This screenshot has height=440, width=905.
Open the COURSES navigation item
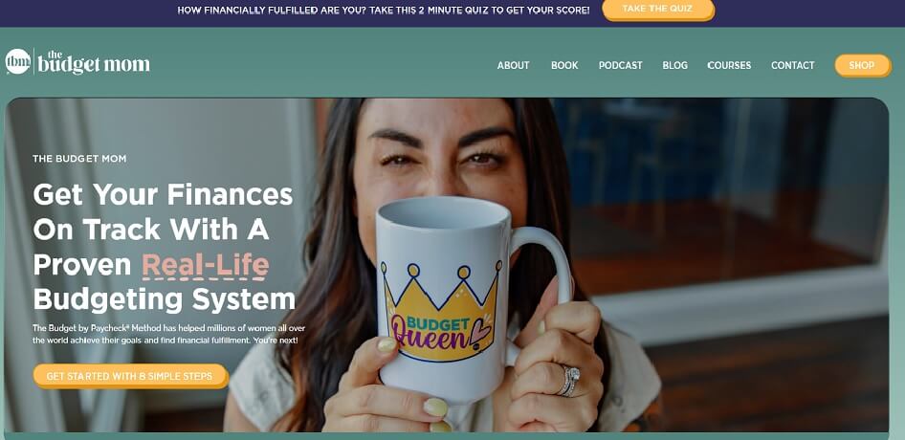pyautogui.click(x=729, y=66)
